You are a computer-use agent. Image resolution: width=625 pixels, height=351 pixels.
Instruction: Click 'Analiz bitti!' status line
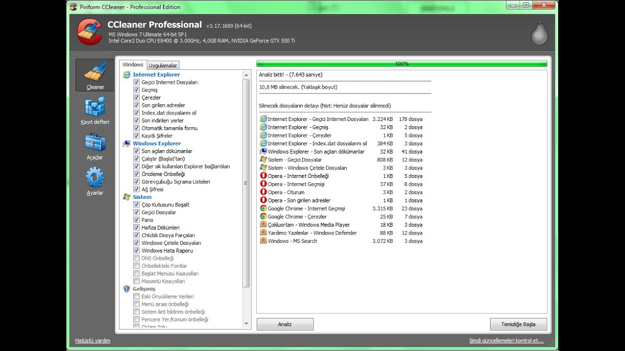tap(291, 75)
